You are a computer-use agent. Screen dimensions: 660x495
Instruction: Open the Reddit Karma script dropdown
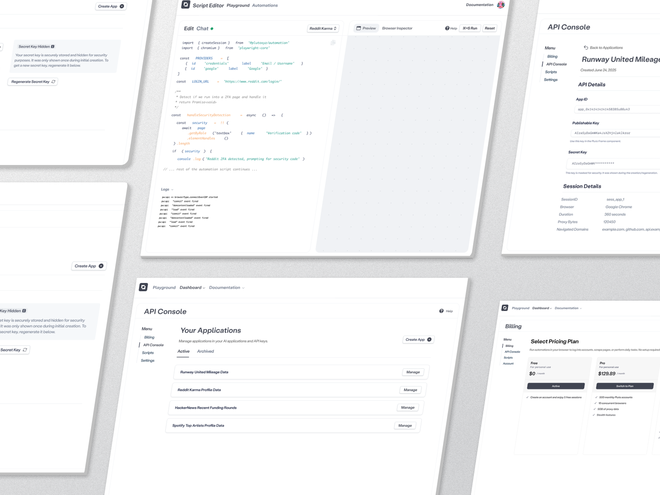click(x=323, y=28)
